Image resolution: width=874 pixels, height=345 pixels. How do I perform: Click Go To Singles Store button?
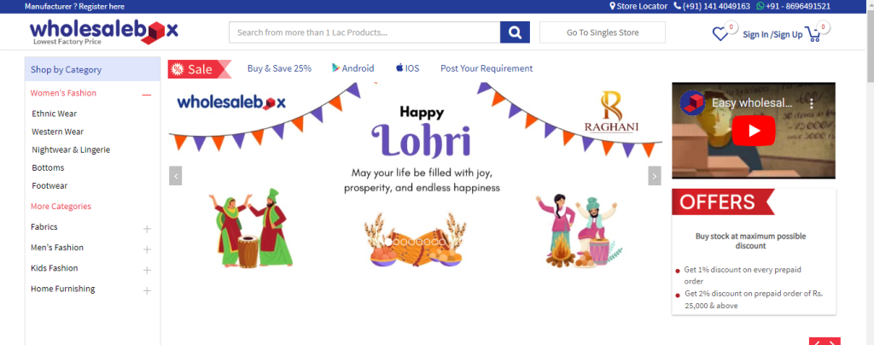pyautogui.click(x=603, y=32)
